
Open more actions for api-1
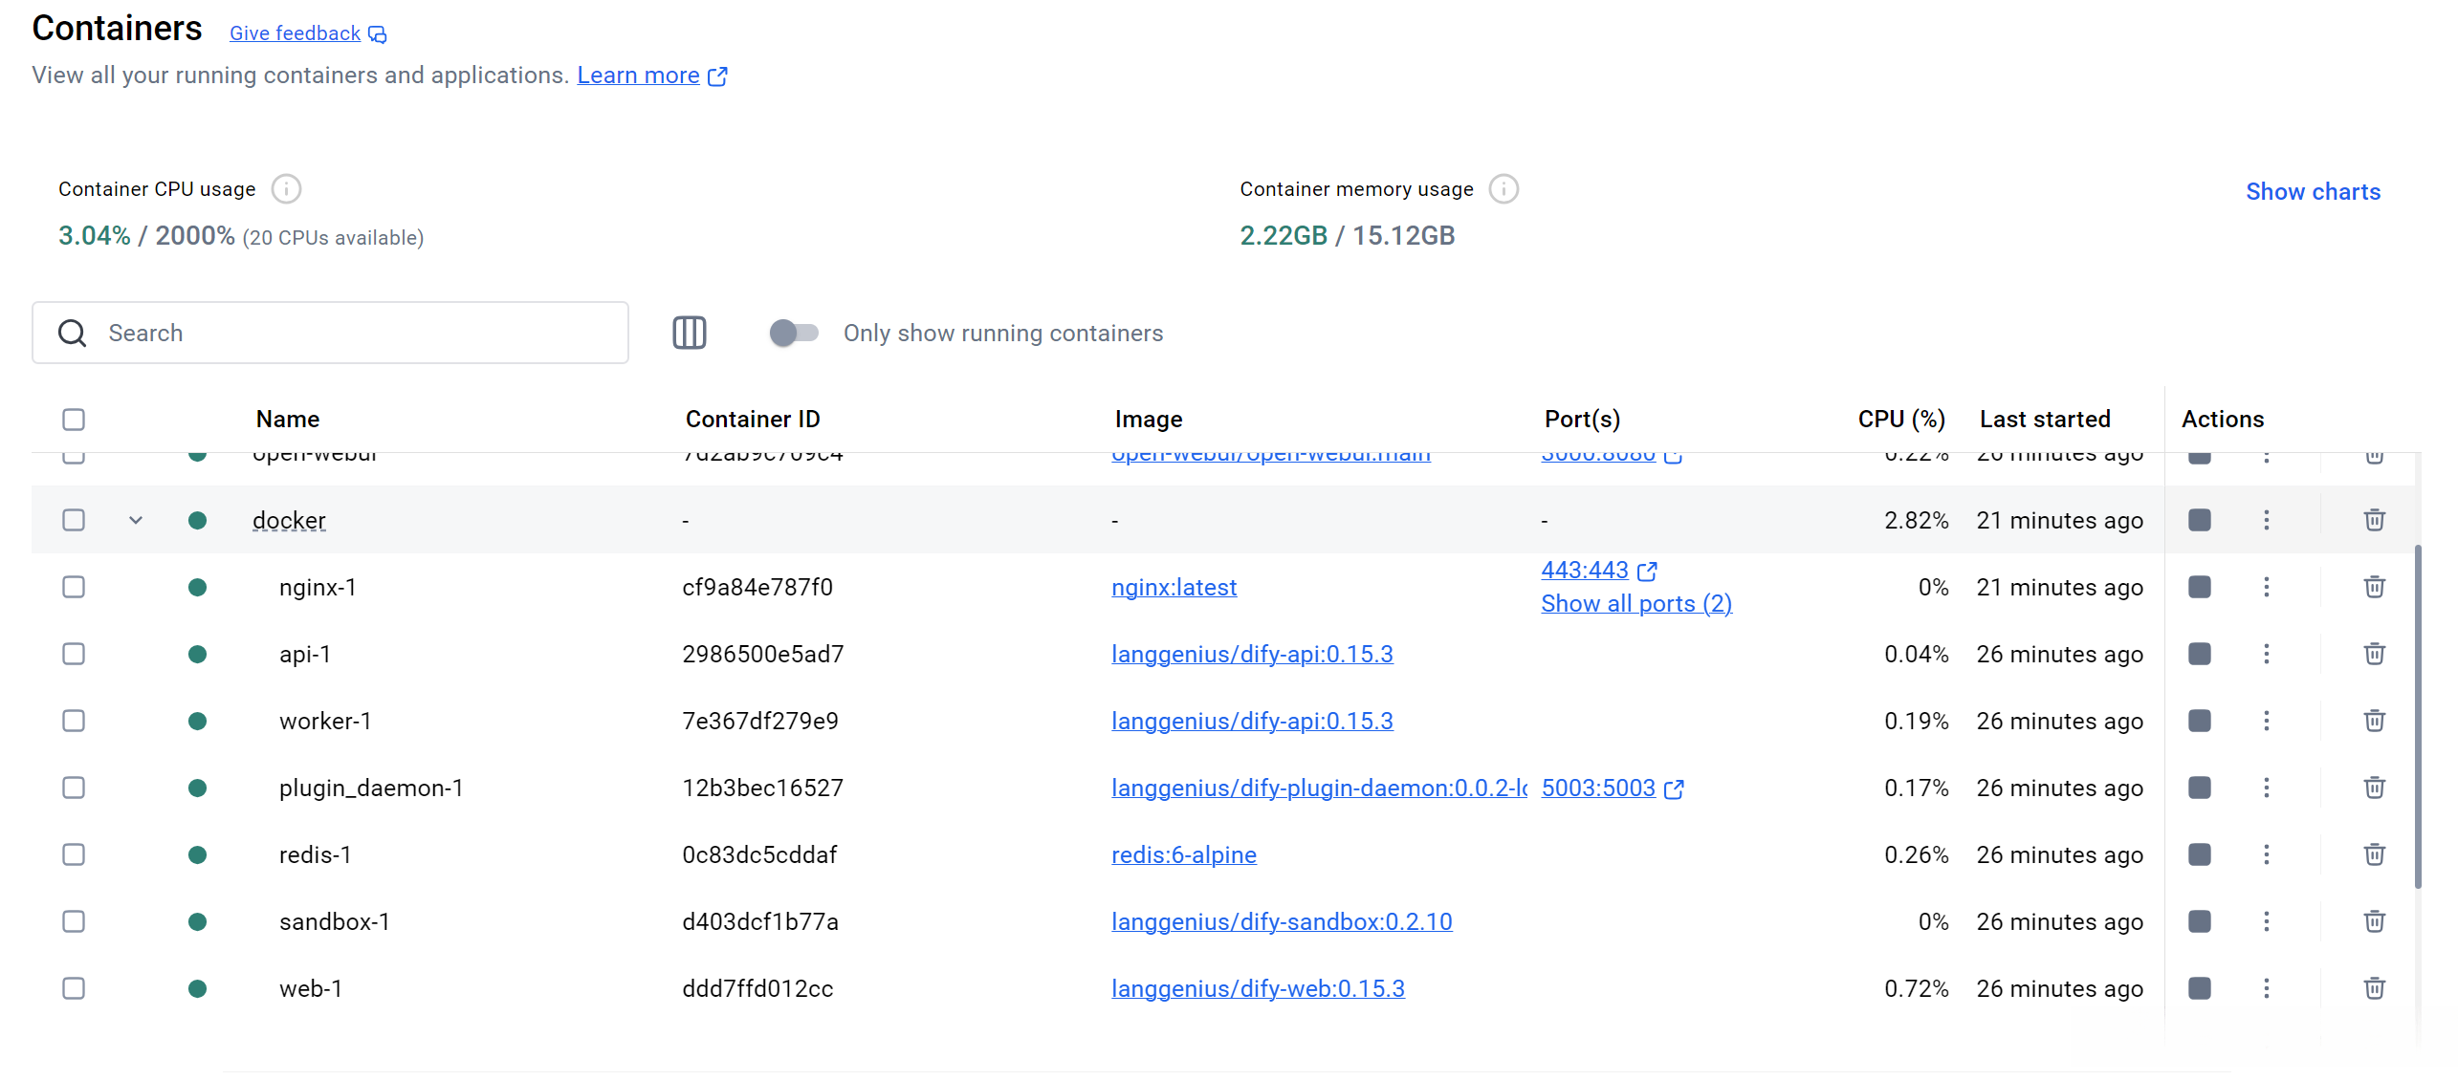[x=2266, y=654]
